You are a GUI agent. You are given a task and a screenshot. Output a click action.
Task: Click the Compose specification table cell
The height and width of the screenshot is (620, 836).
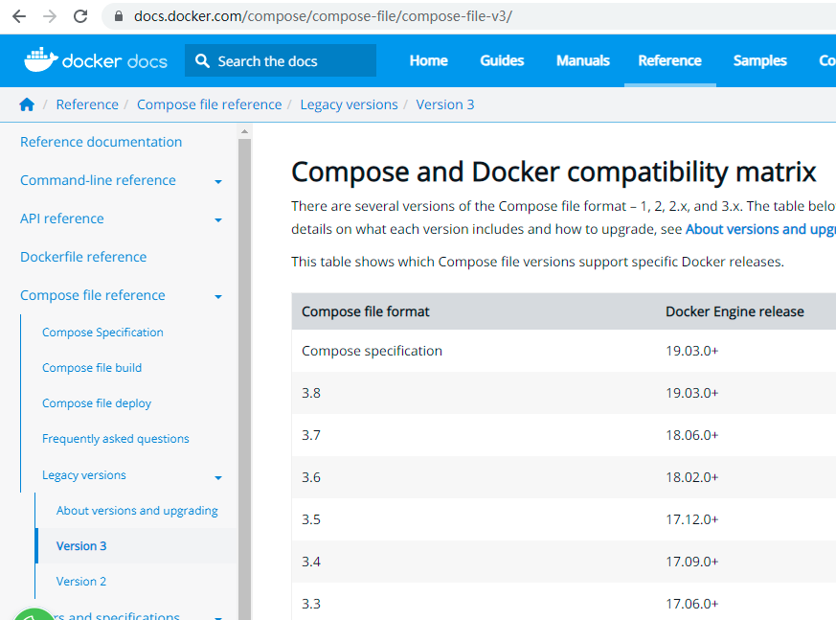(373, 351)
